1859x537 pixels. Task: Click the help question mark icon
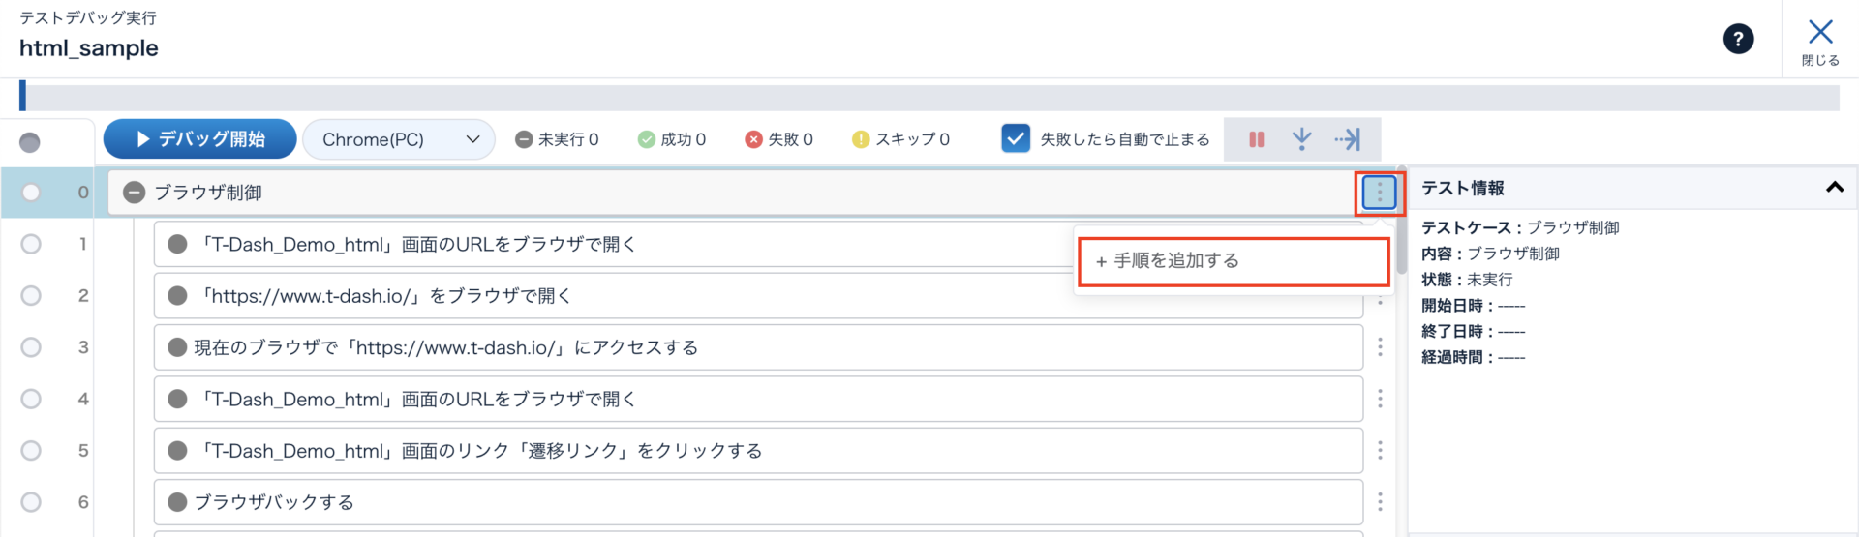pyautogui.click(x=1738, y=39)
